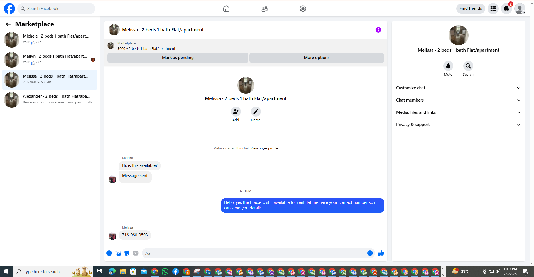Open conversation information purple icon
Viewport: 534px width, 277px height.
click(x=378, y=30)
